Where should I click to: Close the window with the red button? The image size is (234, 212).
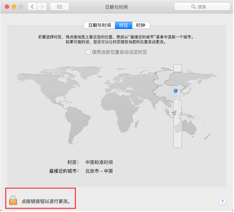tap(7, 7)
